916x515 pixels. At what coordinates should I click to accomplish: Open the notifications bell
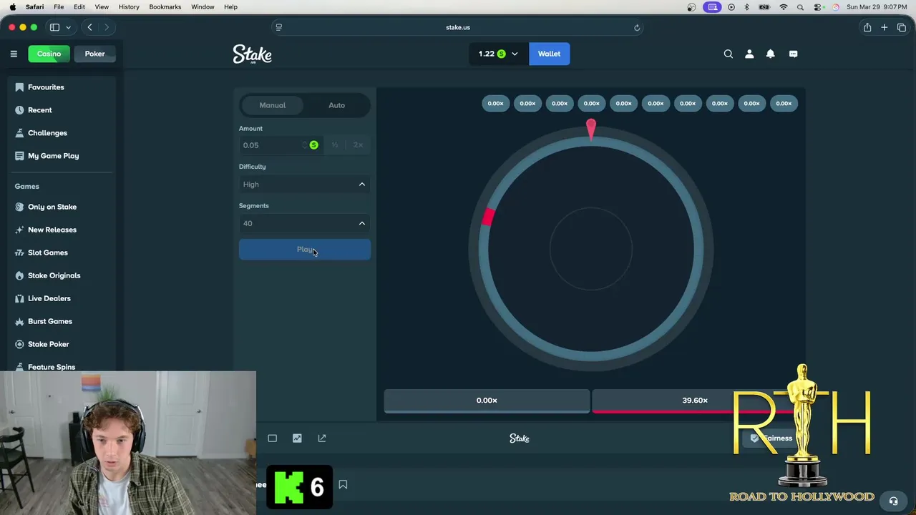(x=771, y=54)
